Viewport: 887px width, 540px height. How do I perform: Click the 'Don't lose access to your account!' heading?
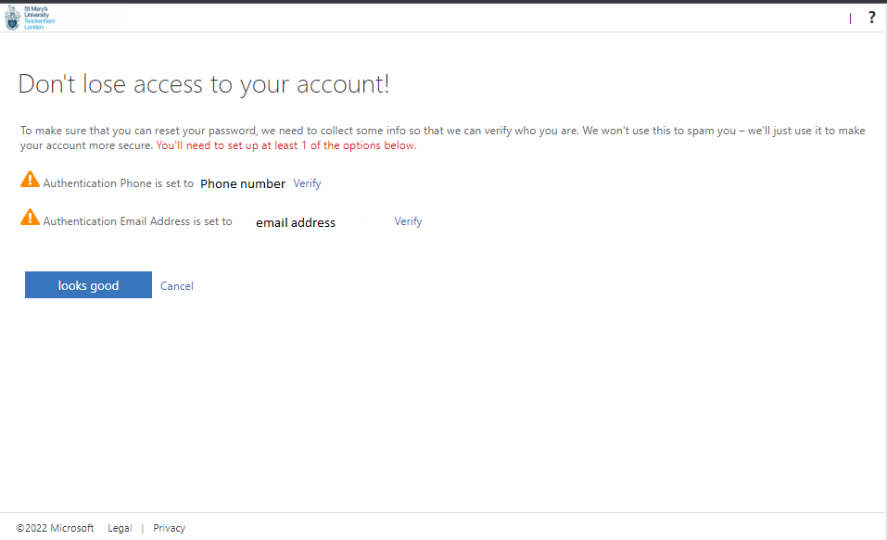coord(204,84)
